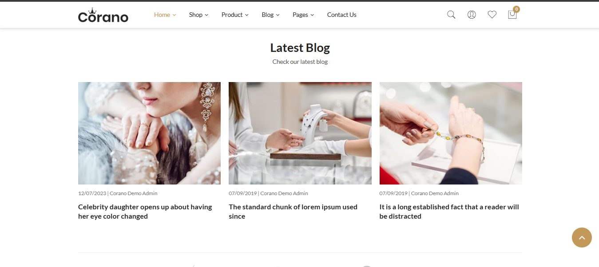Click the Corano logo
The image size is (599, 267).
tap(103, 15)
